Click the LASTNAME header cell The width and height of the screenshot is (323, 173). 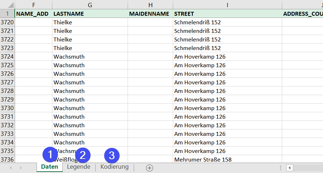tap(90, 14)
